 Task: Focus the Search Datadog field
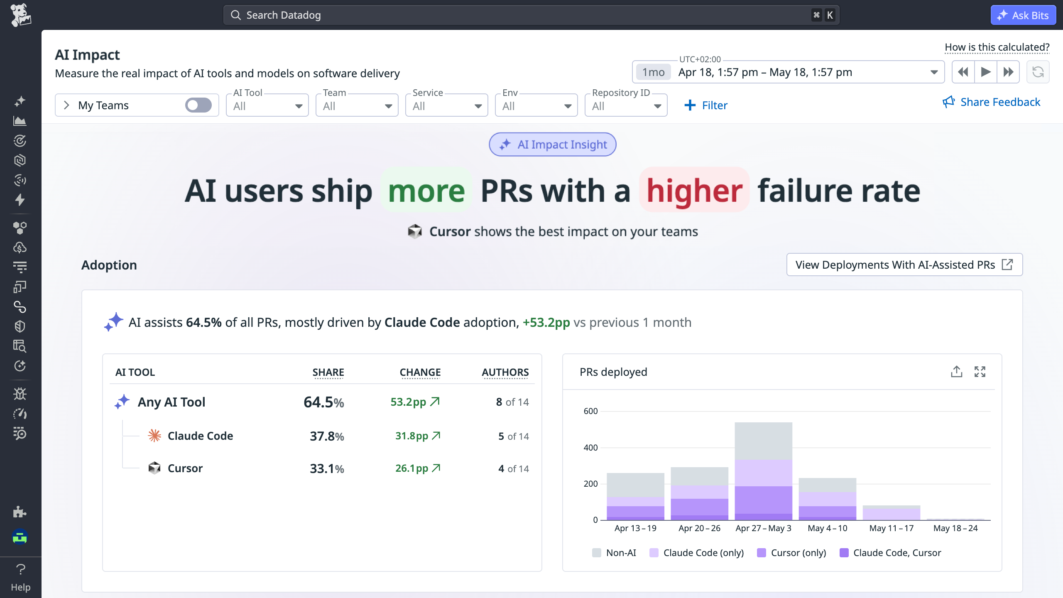(531, 15)
